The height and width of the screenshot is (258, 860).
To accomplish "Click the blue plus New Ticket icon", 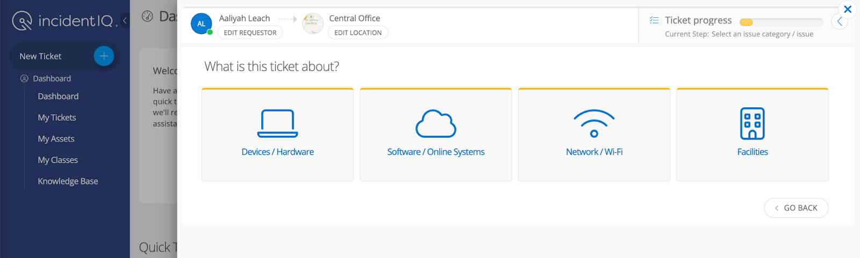I will [104, 56].
